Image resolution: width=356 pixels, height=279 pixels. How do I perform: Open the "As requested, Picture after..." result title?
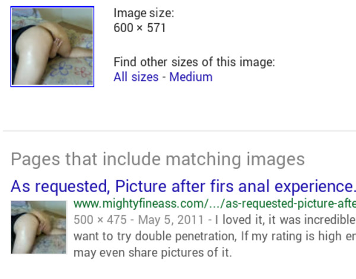point(183,186)
